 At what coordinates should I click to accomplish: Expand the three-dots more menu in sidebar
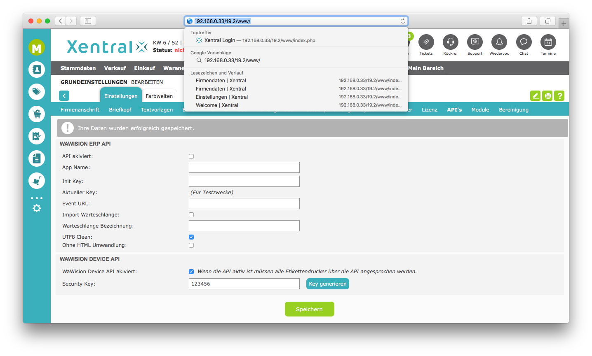37,198
